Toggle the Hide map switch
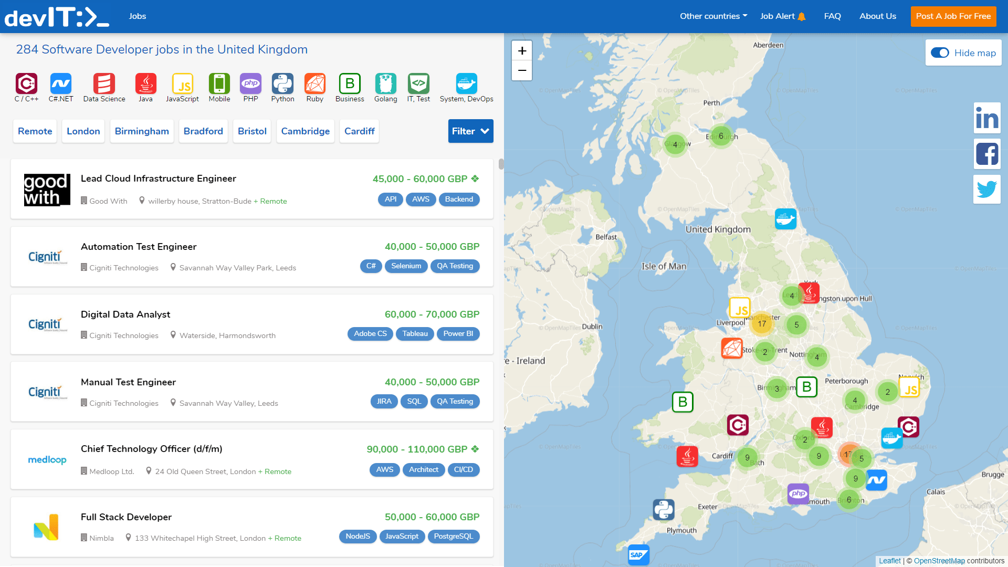1008x567 pixels. click(940, 53)
